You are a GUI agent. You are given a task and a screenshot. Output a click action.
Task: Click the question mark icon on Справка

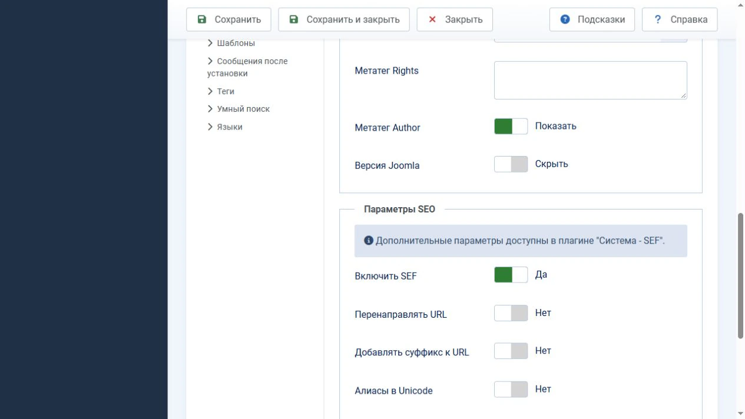click(658, 19)
